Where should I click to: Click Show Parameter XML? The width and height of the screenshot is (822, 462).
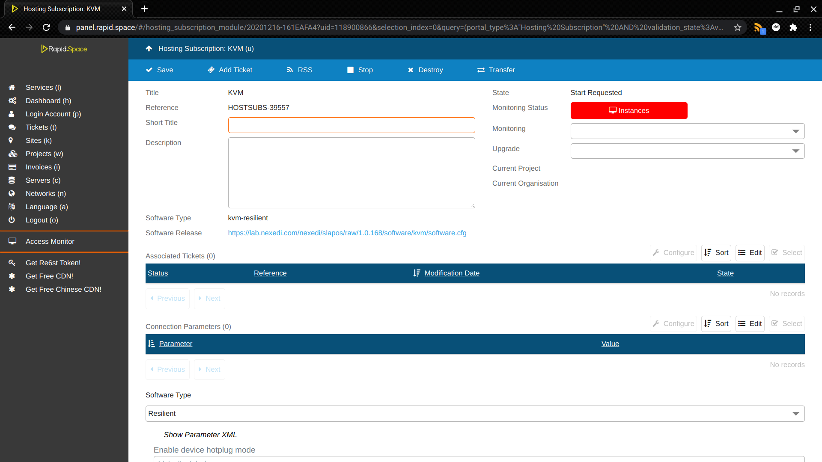point(200,435)
